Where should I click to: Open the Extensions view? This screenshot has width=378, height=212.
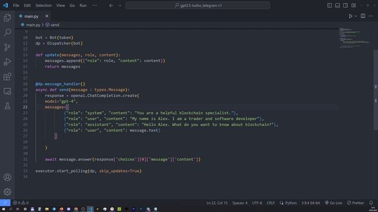coord(7,77)
